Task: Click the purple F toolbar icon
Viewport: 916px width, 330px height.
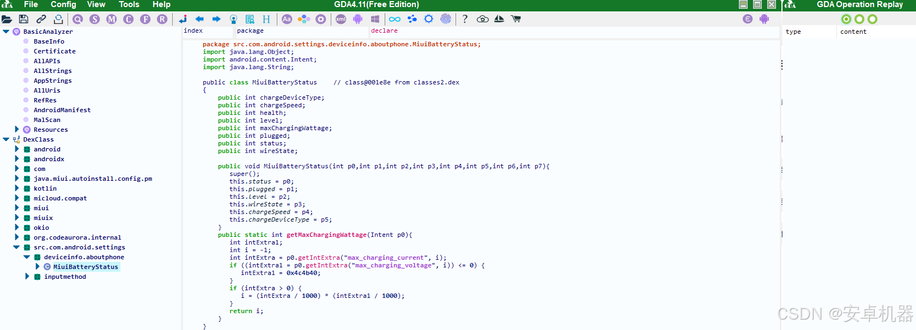Action: pyautogui.click(x=145, y=19)
